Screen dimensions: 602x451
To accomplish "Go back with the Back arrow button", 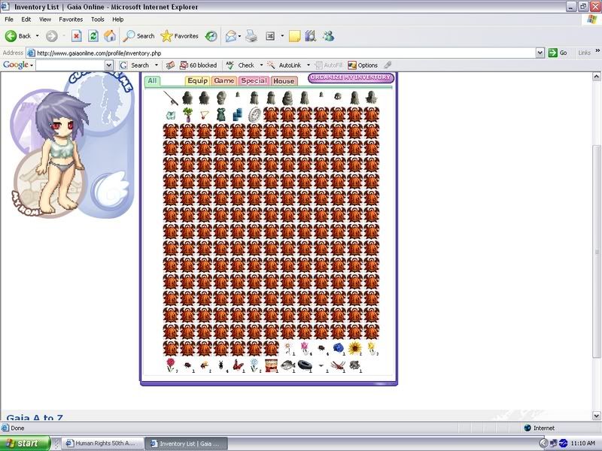I will tap(17, 36).
